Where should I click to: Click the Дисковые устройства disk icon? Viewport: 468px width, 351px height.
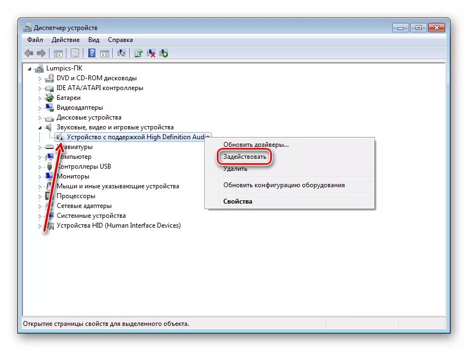click(49, 118)
